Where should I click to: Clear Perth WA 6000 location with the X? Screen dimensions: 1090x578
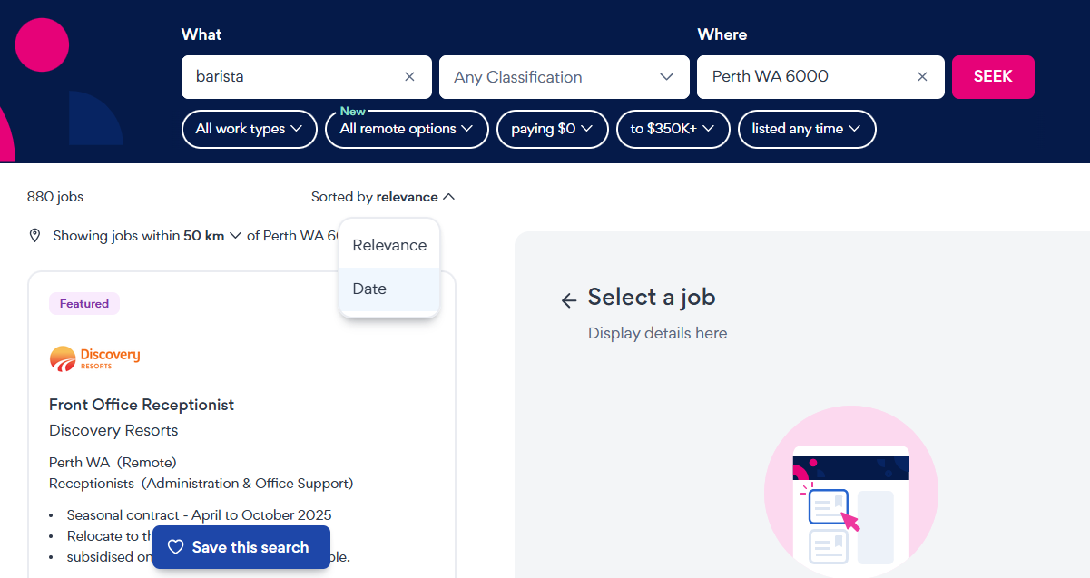922,76
